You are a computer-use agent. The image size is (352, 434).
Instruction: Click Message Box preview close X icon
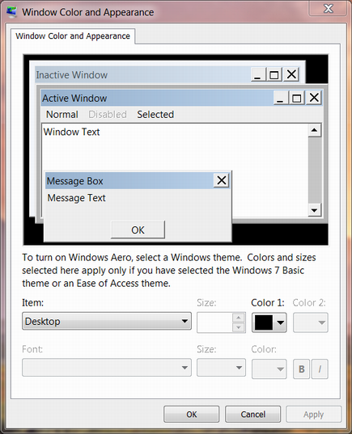(222, 180)
